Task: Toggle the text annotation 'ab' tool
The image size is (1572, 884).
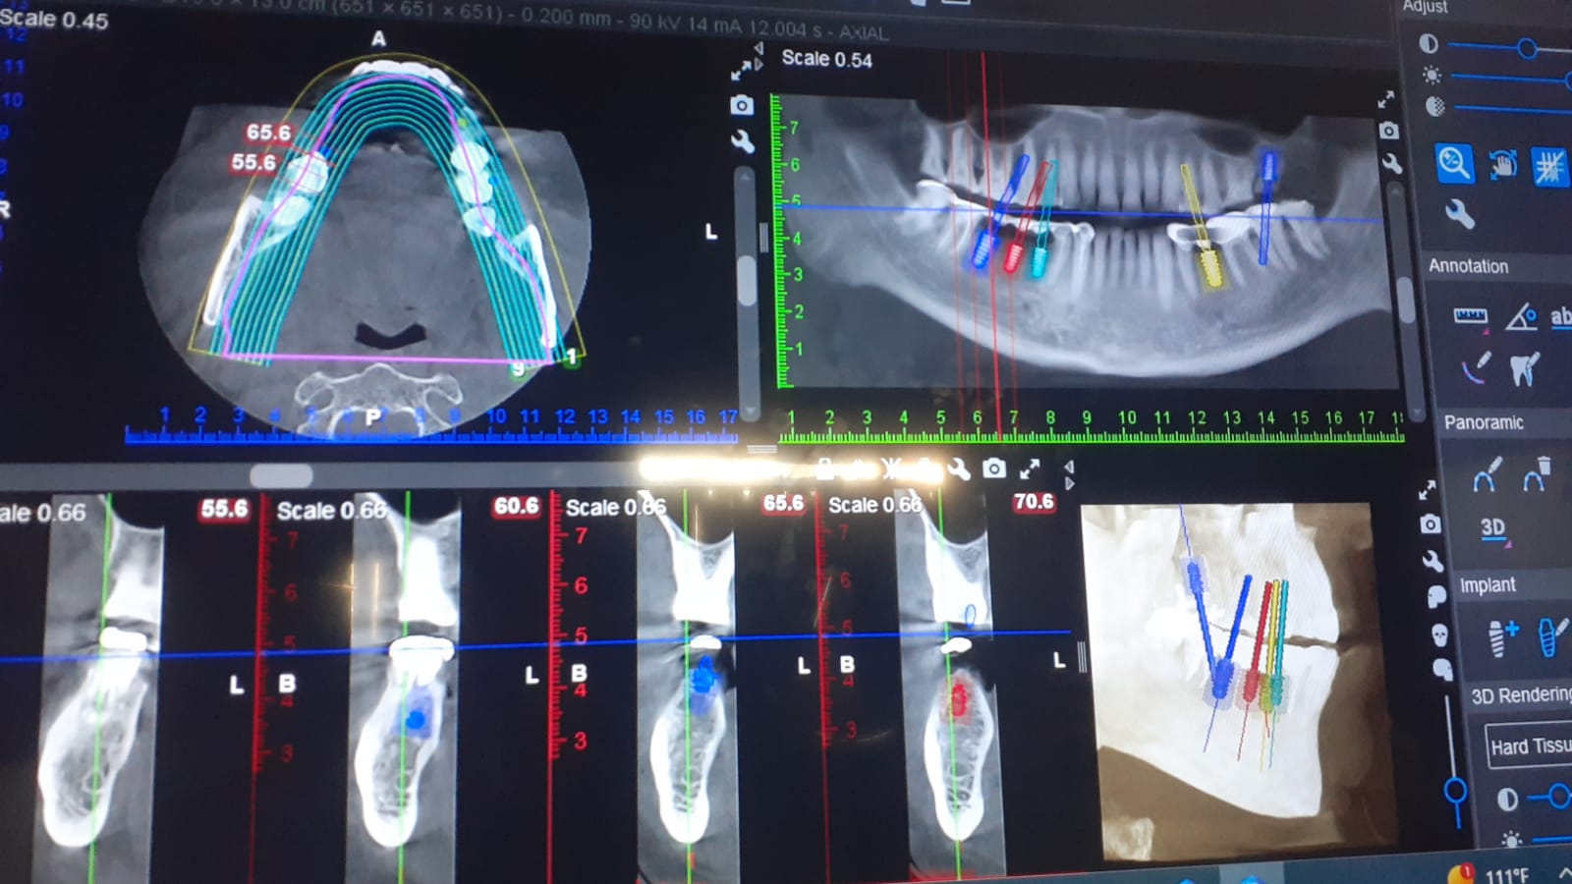Action: 1564,316
